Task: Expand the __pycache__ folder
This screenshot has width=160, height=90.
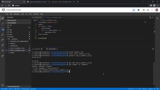Action: tap(18, 39)
